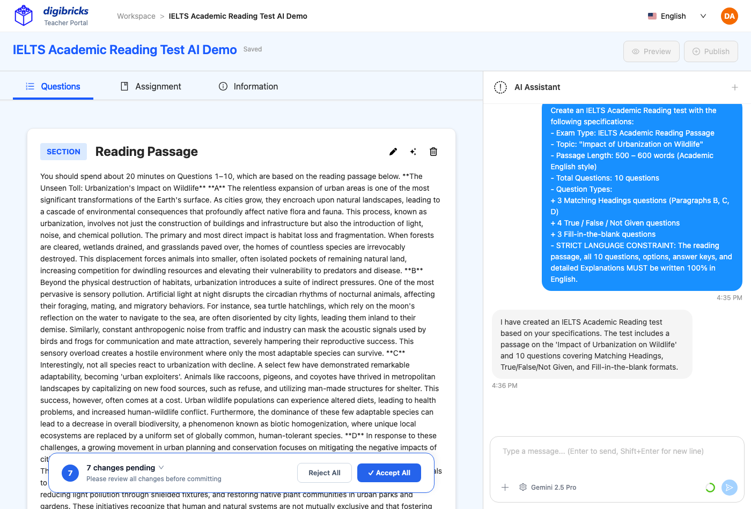Screen dimensions: 751x509
Task: Click the green loading spinner indicator
Action: coord(710,488)
